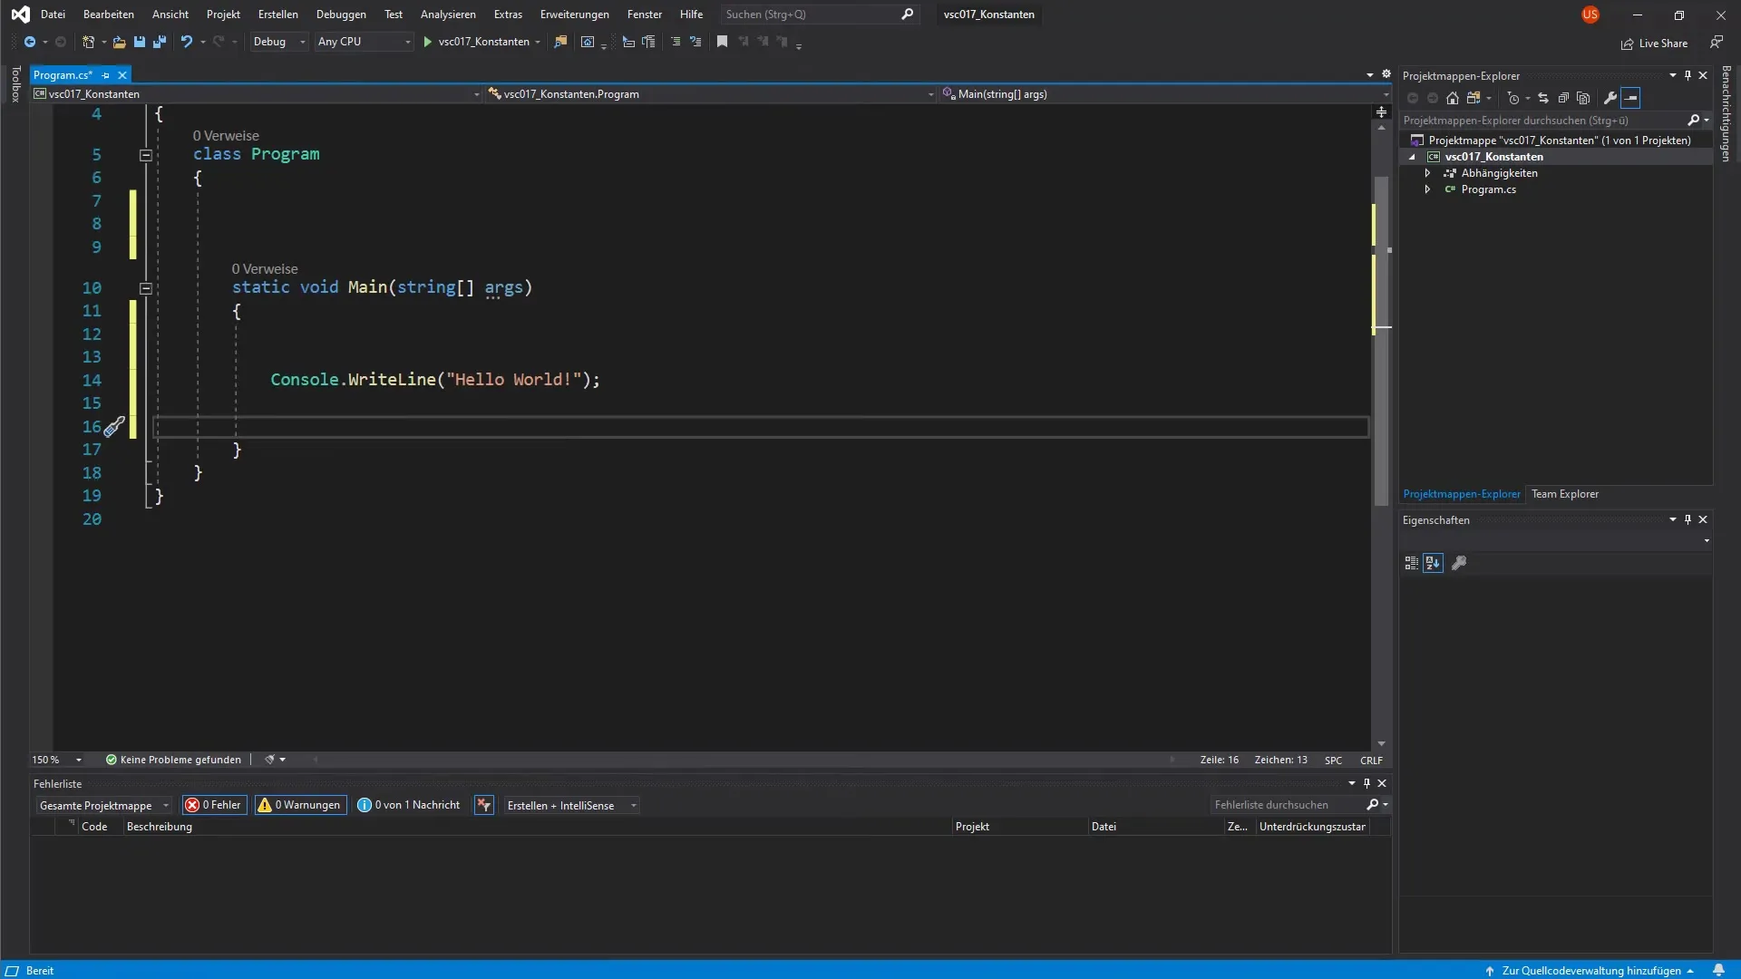Click the show all files icon

pyautogui.click(x=1583, y=98)
